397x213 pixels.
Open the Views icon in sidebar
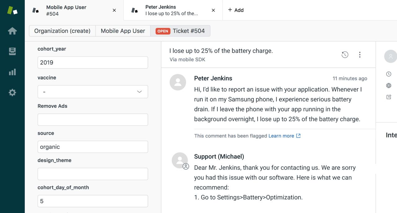pos(12,51)
